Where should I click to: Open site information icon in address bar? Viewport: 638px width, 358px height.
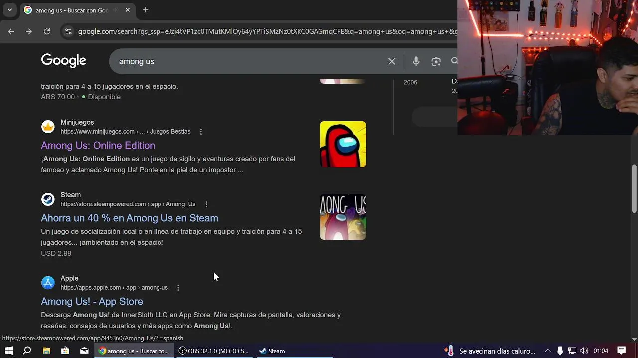68,31
